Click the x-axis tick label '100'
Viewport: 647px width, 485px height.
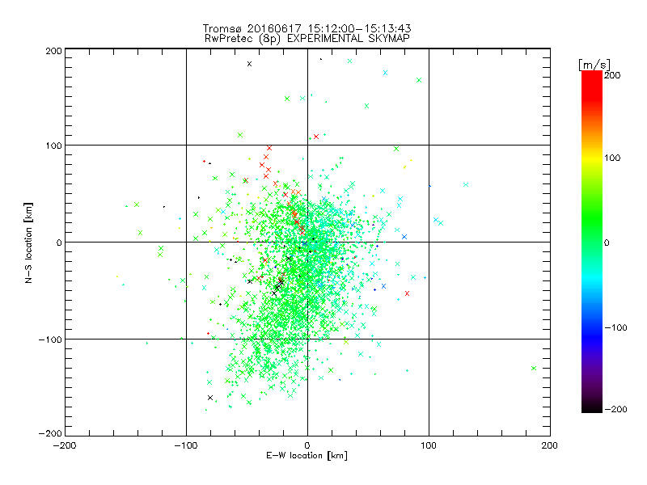[429, 445]
